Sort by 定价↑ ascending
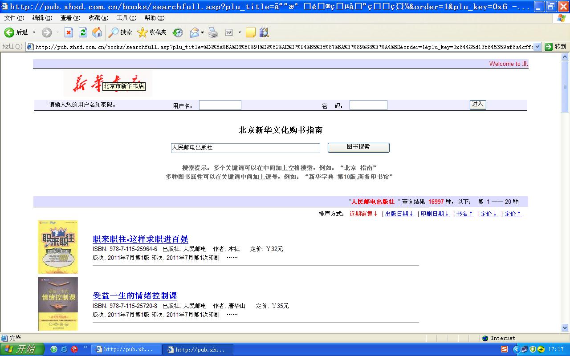 point(513,214)
